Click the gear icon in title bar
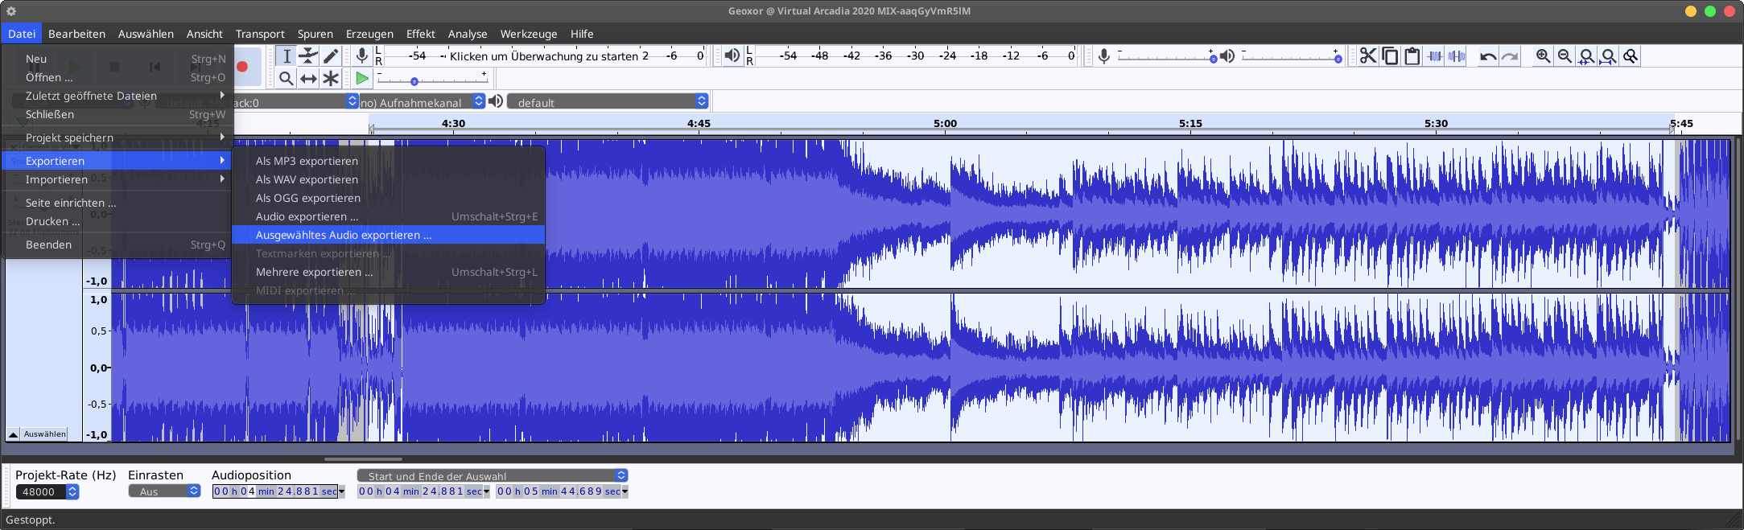 coord(11,11)
